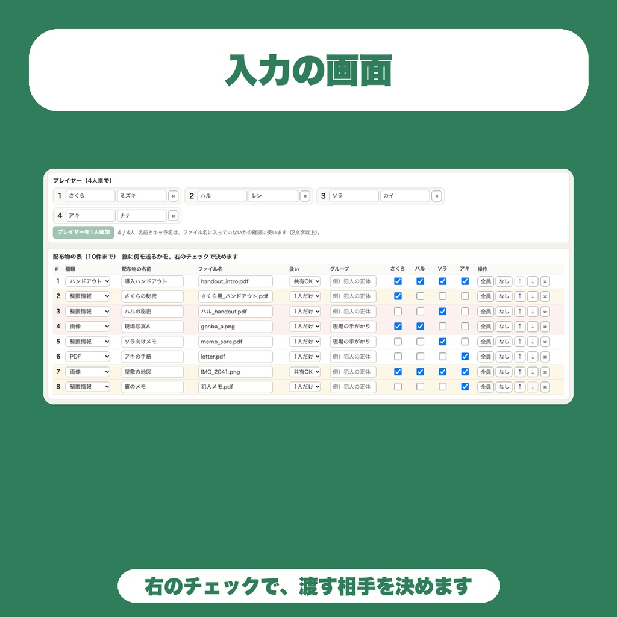Open 扱い dropdown 共有OK in row 7
The height and width of the screenshot is (617, 617).
305,372
